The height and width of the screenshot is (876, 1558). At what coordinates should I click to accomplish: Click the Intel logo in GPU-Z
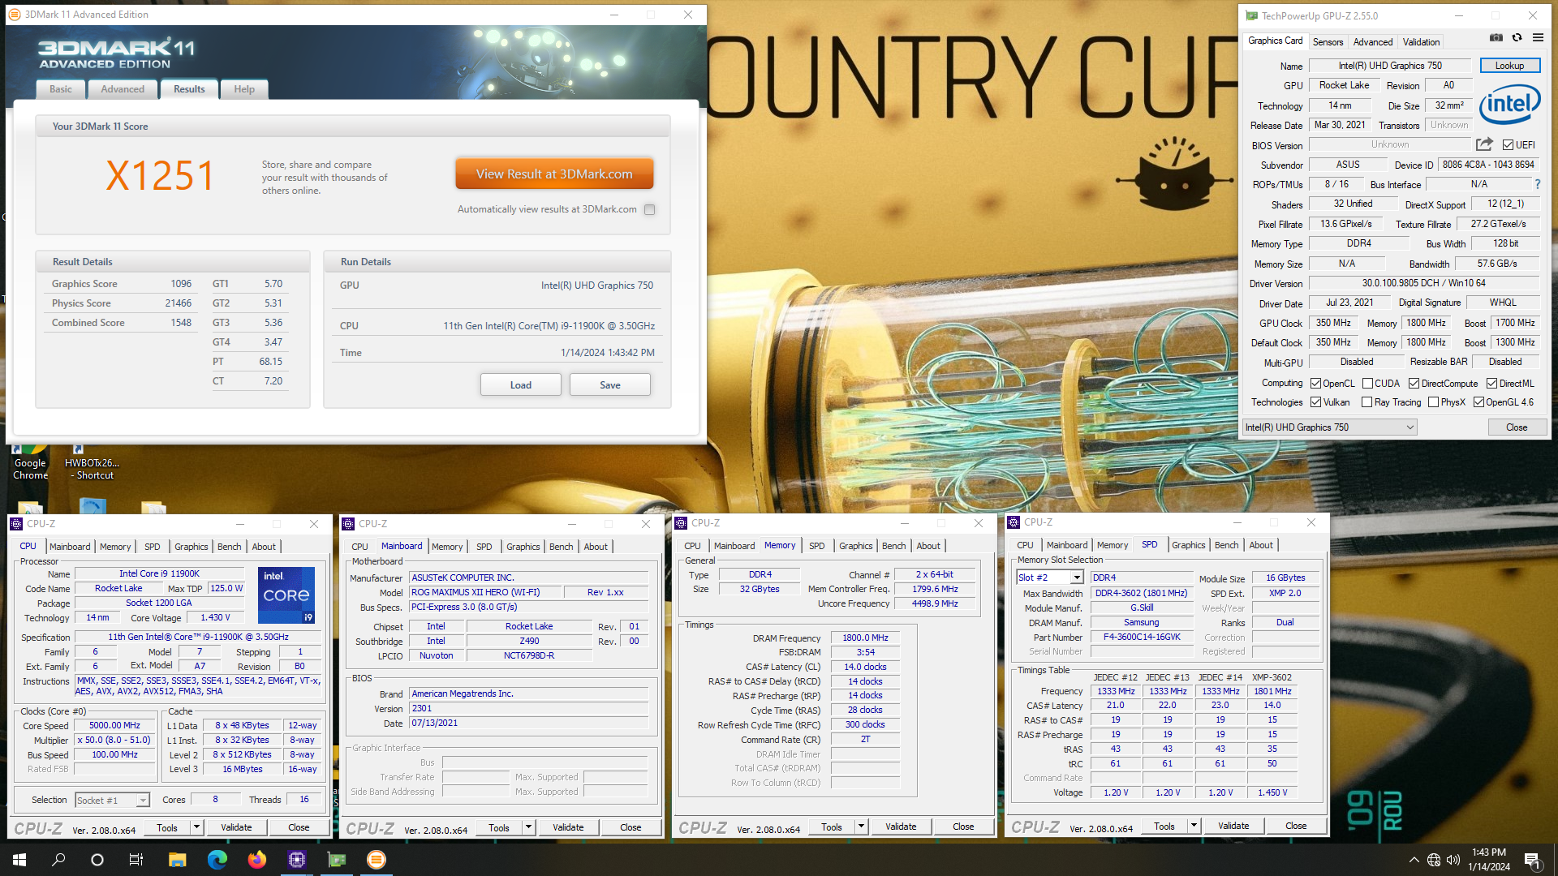click(x=1510, y=104)
